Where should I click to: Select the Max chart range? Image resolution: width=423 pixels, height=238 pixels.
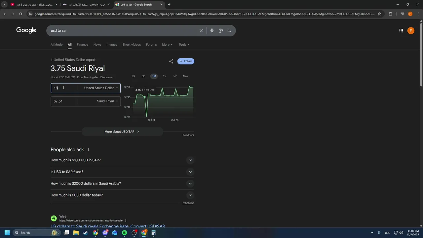(x=185, y=76)
